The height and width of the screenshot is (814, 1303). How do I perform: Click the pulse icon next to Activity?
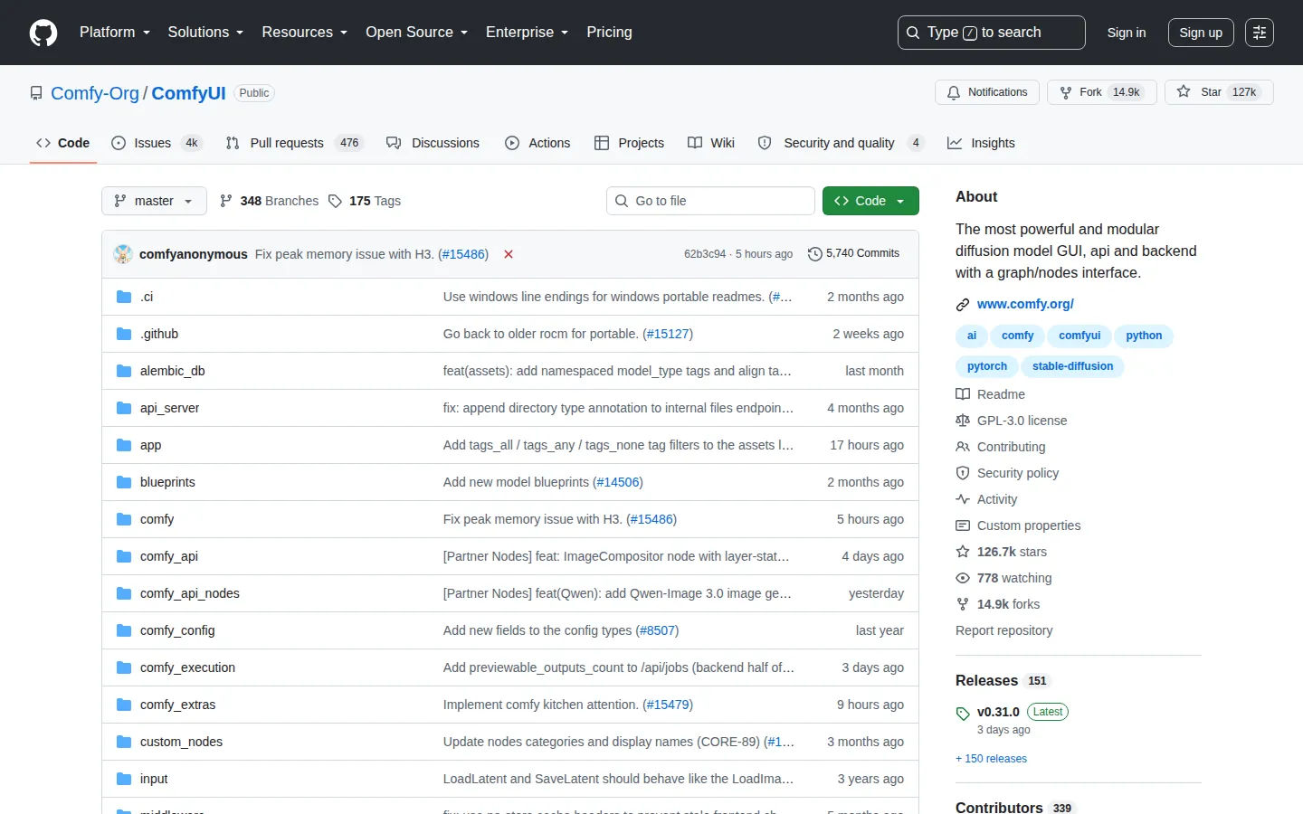(x=963, y=499)
